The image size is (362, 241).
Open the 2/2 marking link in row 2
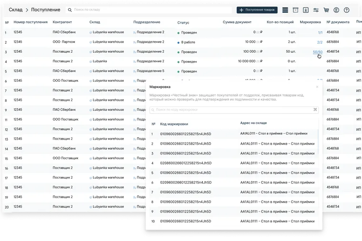320,42
